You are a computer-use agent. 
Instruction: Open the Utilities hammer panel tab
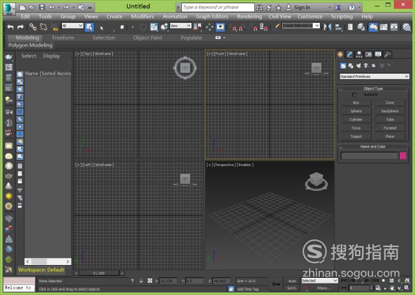click(388, 54)
